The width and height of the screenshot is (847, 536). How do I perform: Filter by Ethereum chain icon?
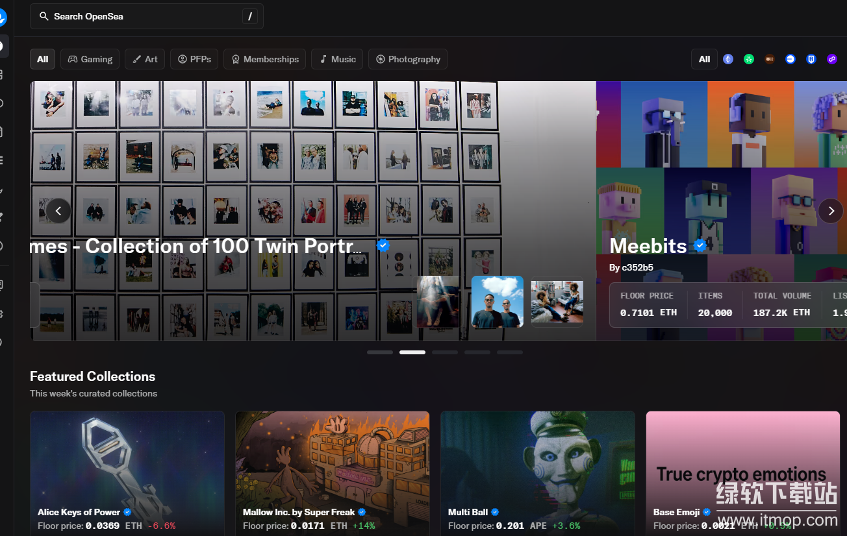tap(728, 59)
